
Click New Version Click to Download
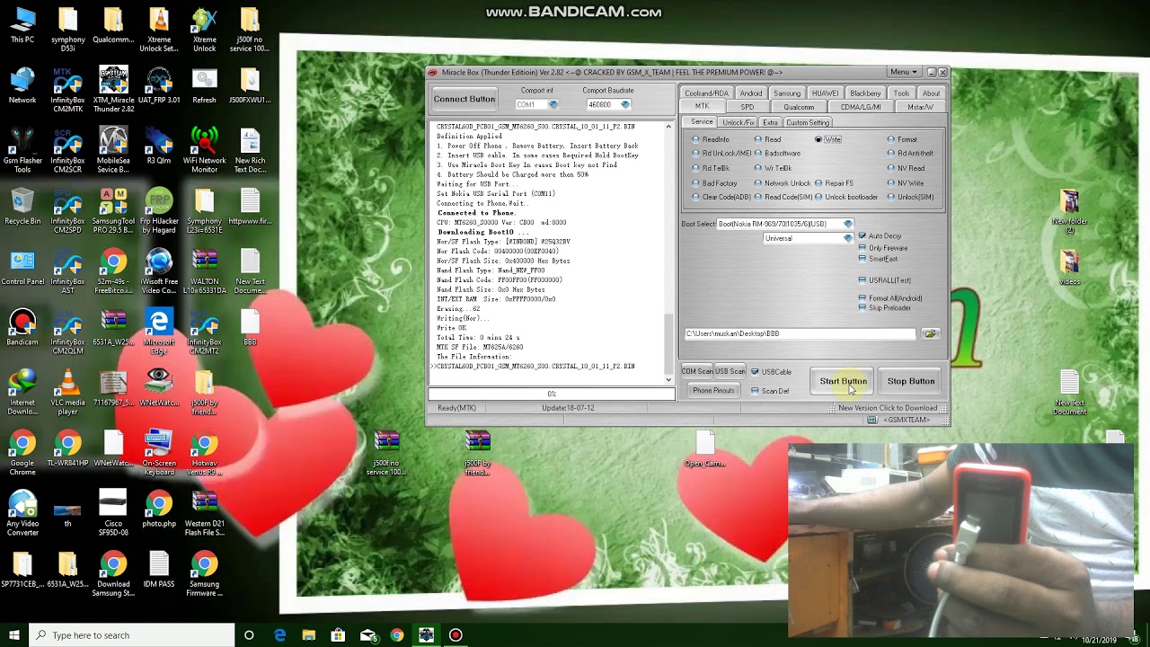(888, 408)
